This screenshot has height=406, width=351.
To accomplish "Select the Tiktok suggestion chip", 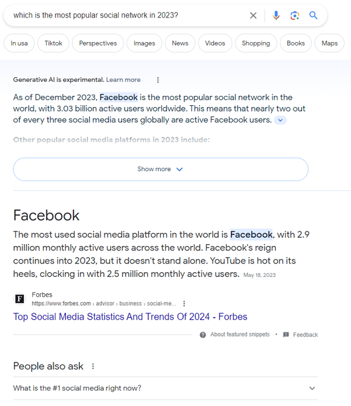I will [53, 43].
